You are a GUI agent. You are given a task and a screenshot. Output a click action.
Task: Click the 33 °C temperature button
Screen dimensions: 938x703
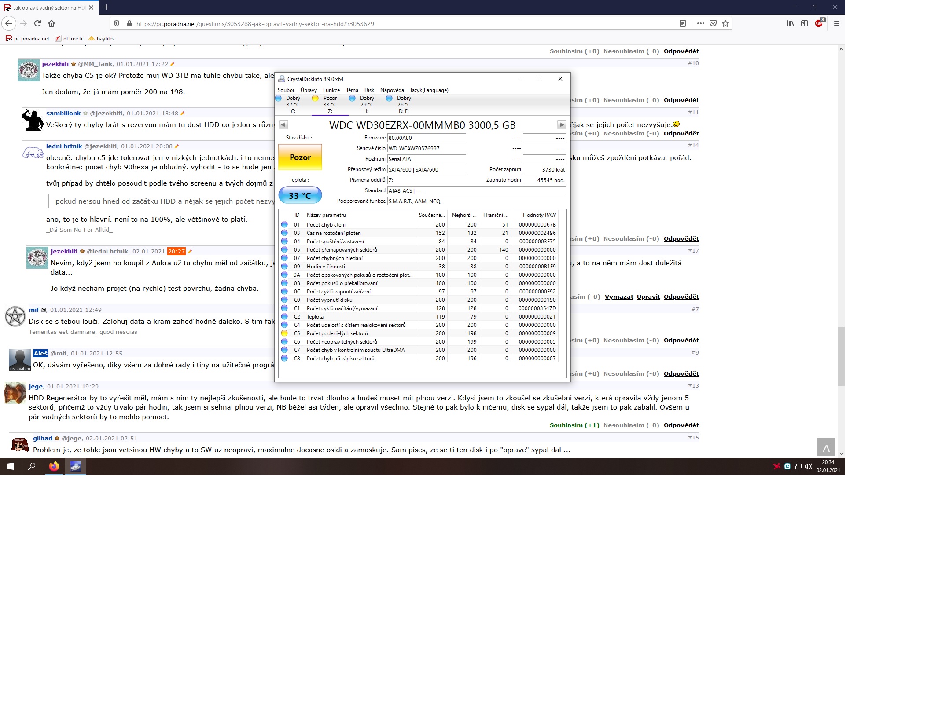(300, 195)
